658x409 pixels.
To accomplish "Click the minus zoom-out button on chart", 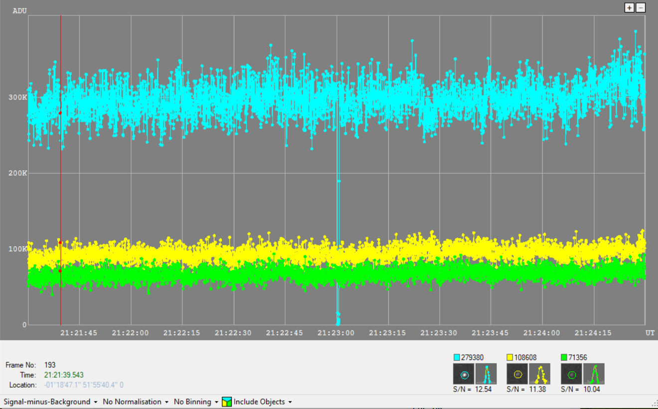I will click(x=641, y=7).
